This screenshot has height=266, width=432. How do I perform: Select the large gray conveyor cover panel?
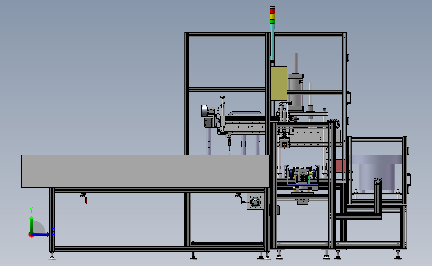[x=145, y=171]
